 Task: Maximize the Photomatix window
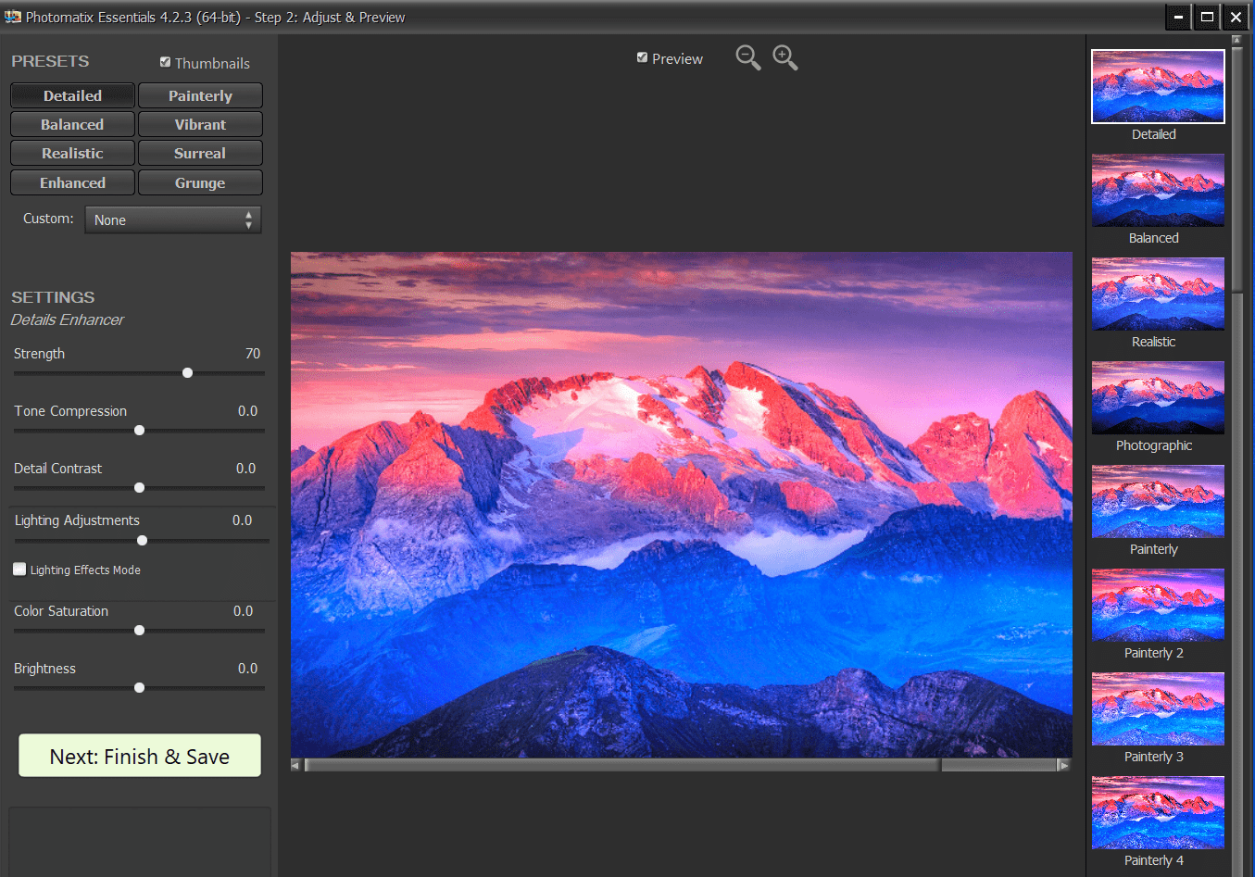pos(1207,17)
